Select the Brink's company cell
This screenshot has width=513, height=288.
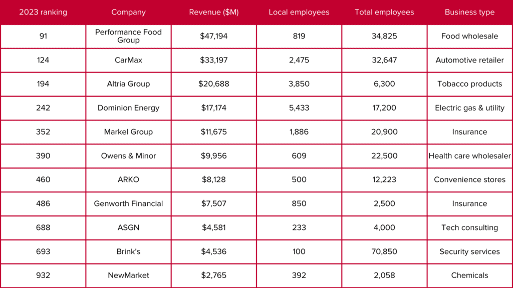point(128,251)
